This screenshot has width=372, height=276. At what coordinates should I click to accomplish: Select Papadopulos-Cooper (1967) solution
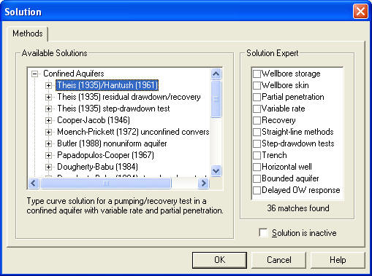click(105, 155)
